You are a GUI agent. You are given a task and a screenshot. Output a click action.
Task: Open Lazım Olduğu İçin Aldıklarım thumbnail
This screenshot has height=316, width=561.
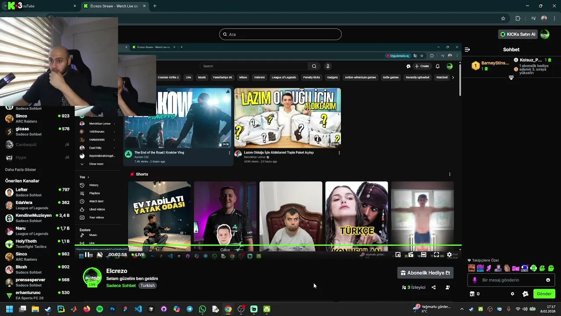tap(288, 118)
